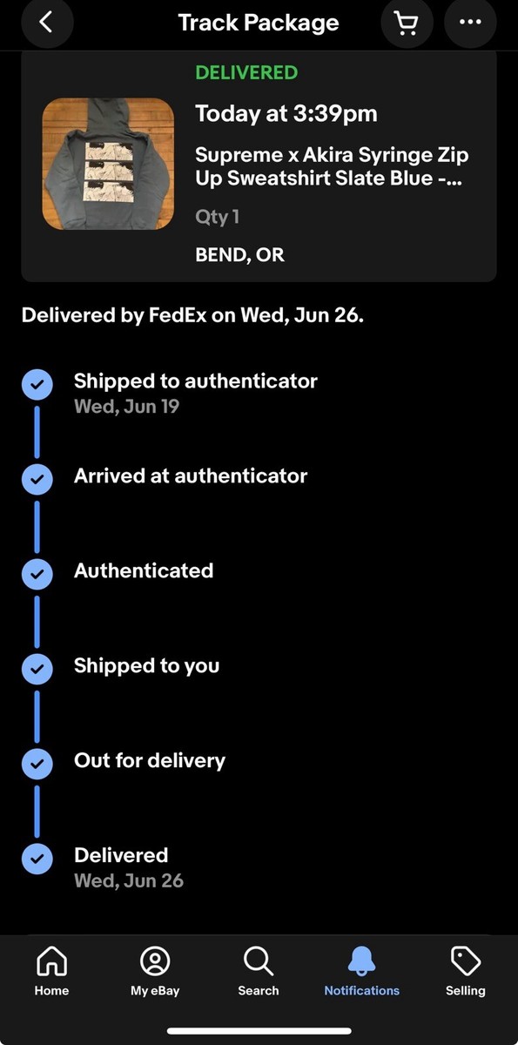The height and width of the screenshot is (1045, 518).
Task: Tap the 'Authenticated' step checkmark
Action: click(x=37, y=574)
